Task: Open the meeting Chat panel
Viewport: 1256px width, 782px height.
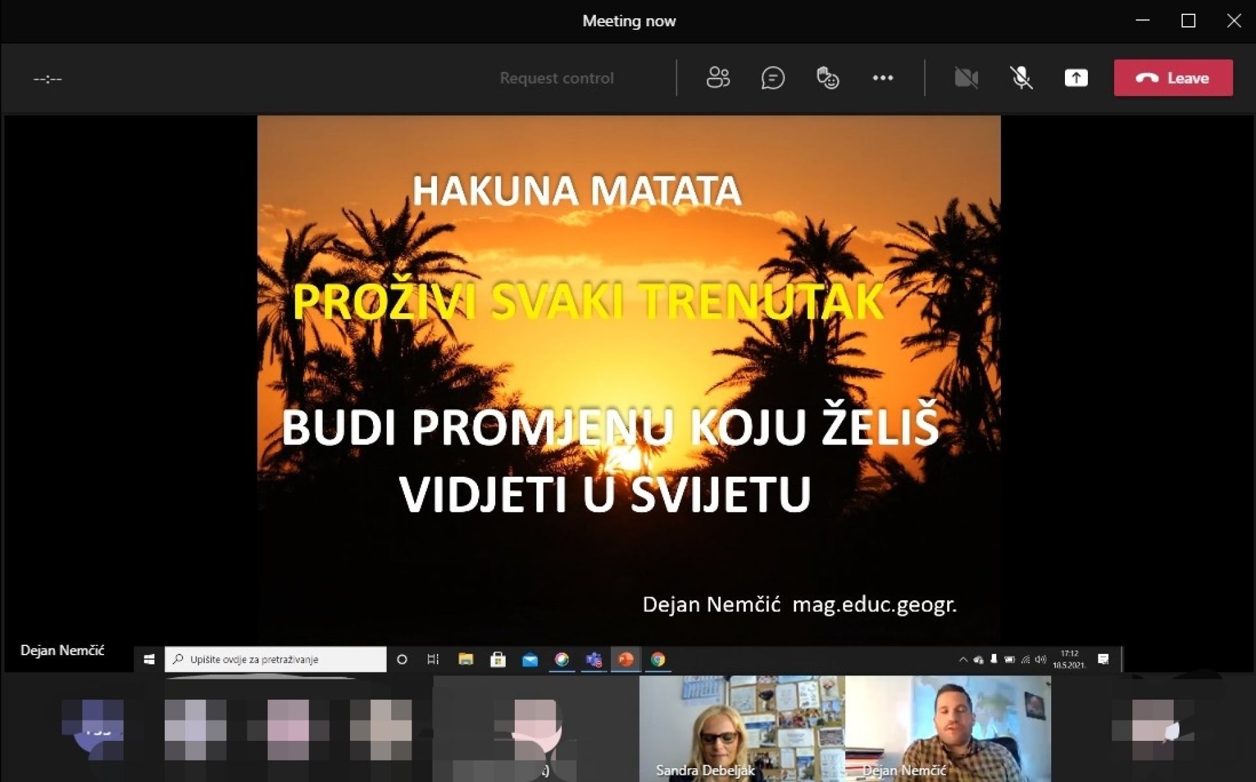Action: point(773,78)
